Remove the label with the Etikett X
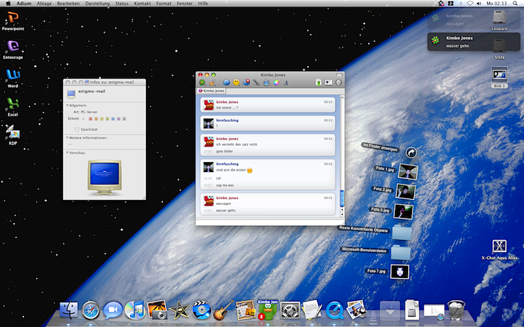Viewport: 524px width, 327px height. pyautogui.click(x=84, y=119)
